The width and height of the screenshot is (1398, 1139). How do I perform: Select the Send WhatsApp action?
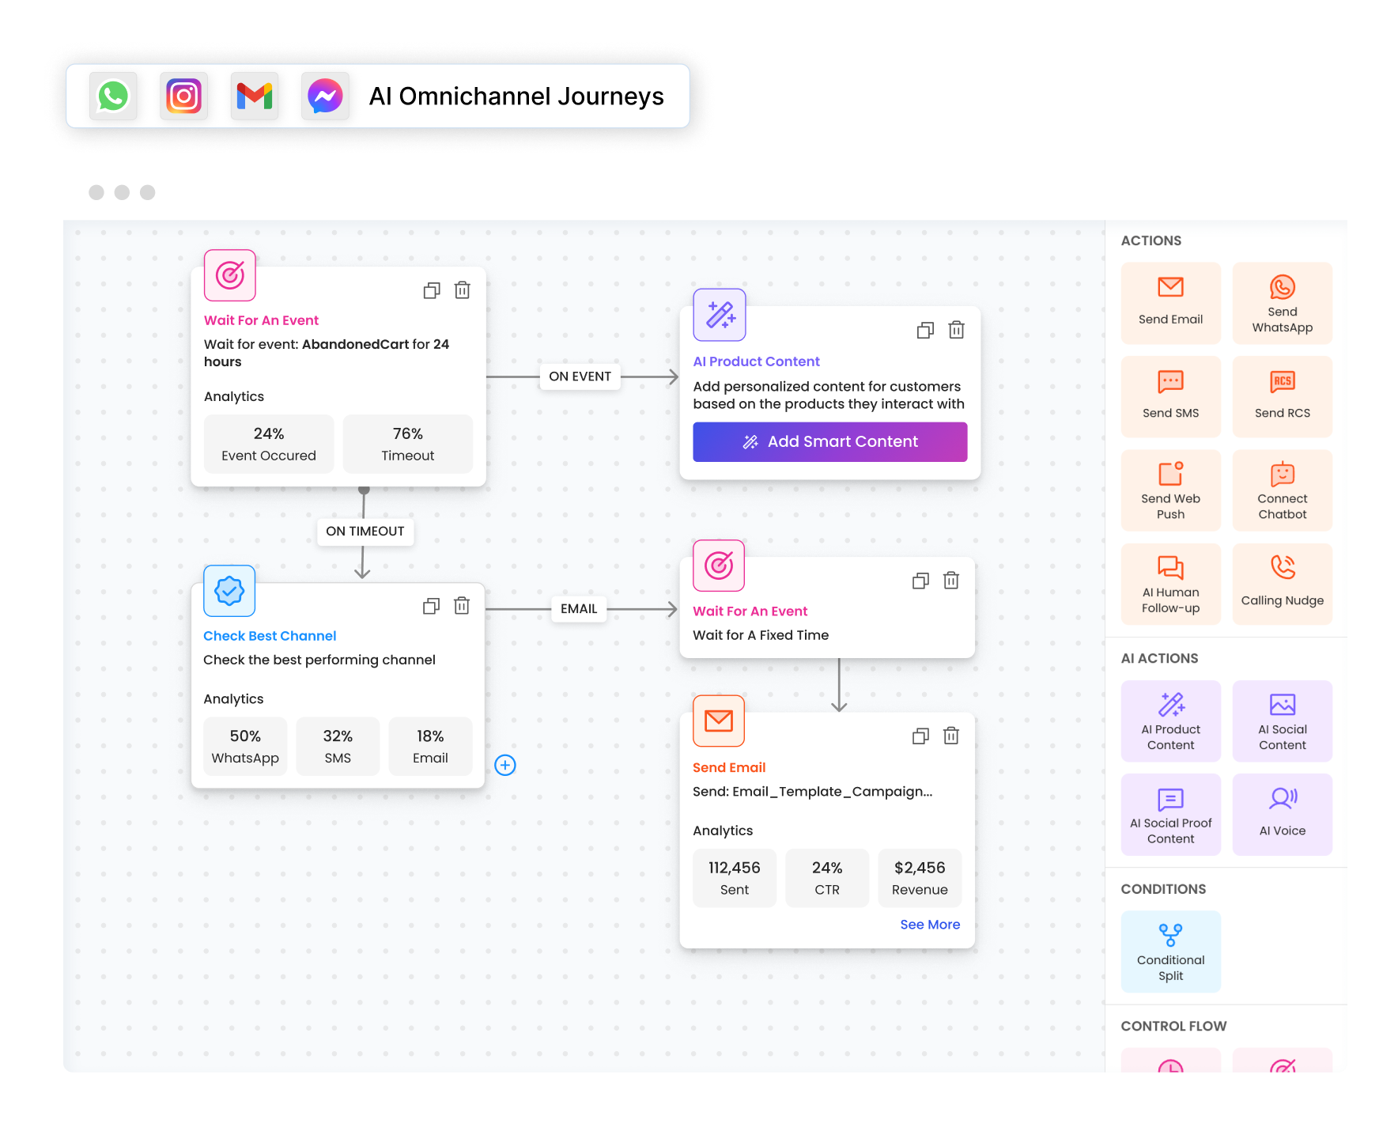(x=1282, y=303)
